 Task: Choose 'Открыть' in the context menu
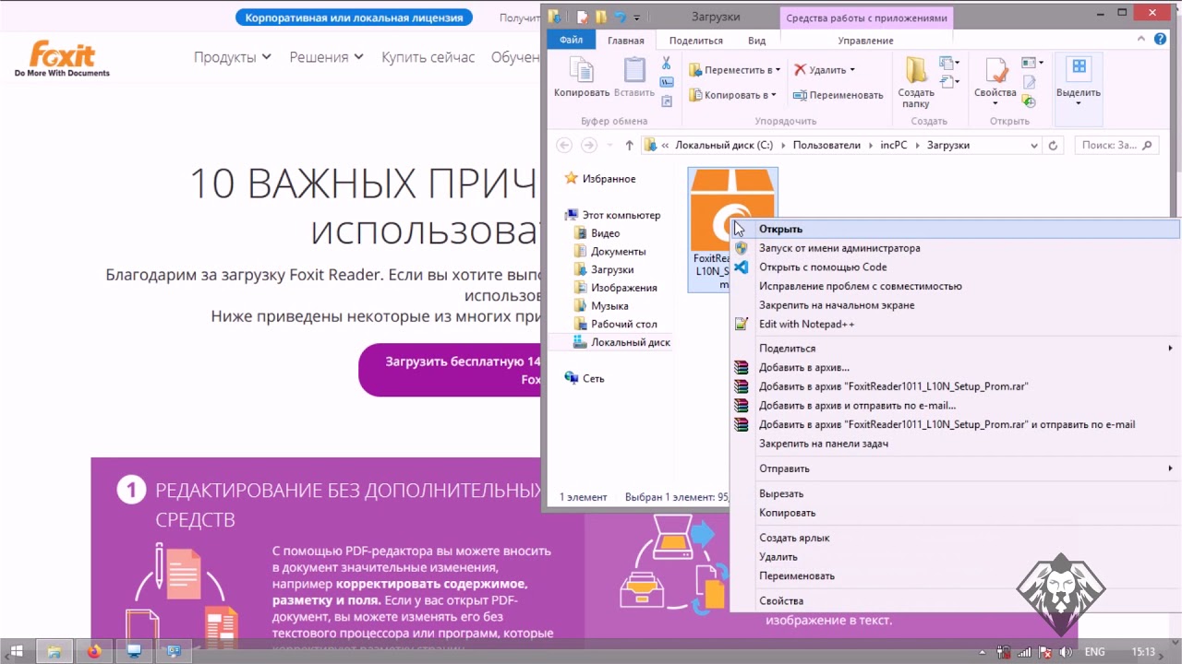(x=956, y=229)
